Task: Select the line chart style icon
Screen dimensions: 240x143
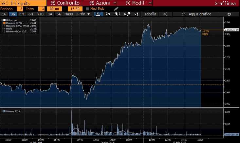Action: pyautogui.click(x=98, y=14)
